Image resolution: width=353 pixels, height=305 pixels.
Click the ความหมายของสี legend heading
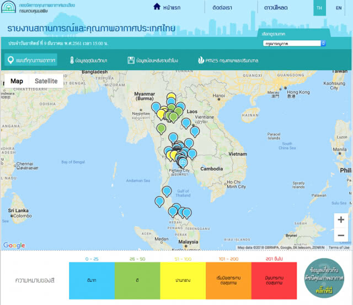[35, 280]
